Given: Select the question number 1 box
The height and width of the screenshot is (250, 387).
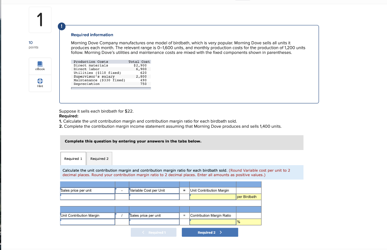Looking at the screenshot, I should (40, 19).
